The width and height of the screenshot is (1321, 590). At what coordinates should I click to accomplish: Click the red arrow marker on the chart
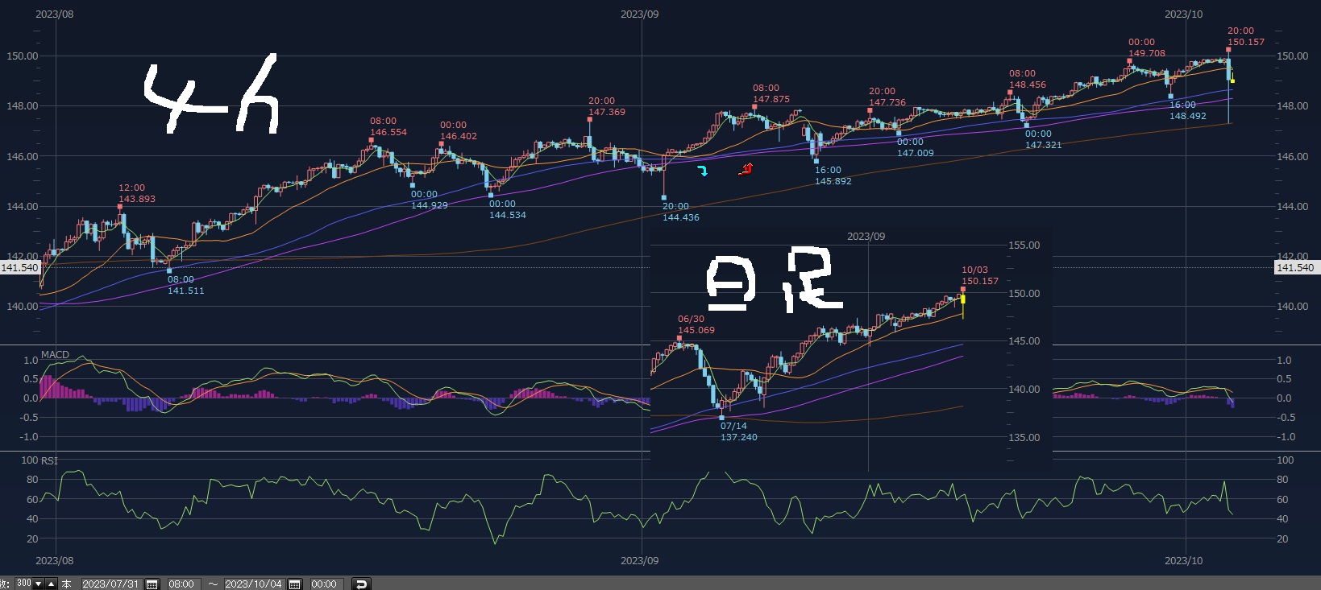pyautogui.click(x=746, y=168)
